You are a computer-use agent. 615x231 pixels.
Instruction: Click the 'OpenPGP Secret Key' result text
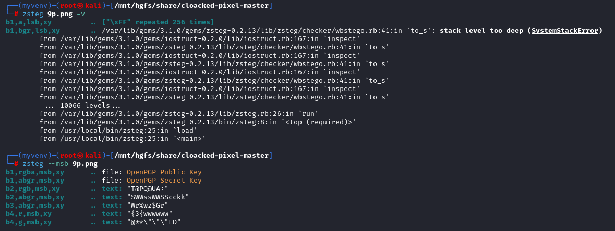164,180
